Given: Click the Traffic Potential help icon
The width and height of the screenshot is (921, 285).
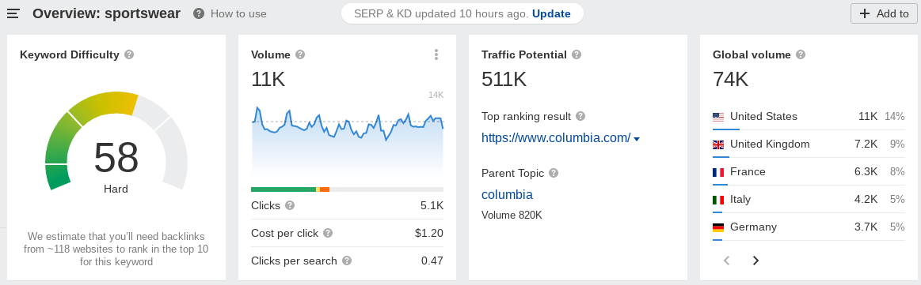Looking at the screenshot, I should [x=577, y=54].
